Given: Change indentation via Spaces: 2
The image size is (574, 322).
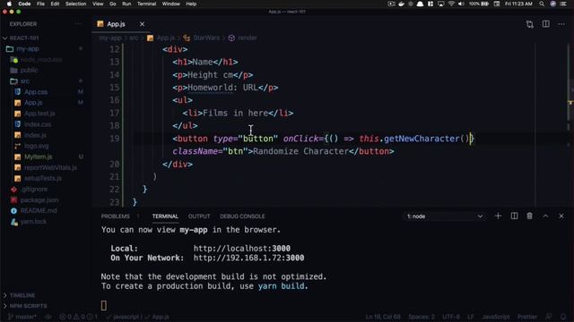Looking at the screenshot, I should (x=422, y=317).
